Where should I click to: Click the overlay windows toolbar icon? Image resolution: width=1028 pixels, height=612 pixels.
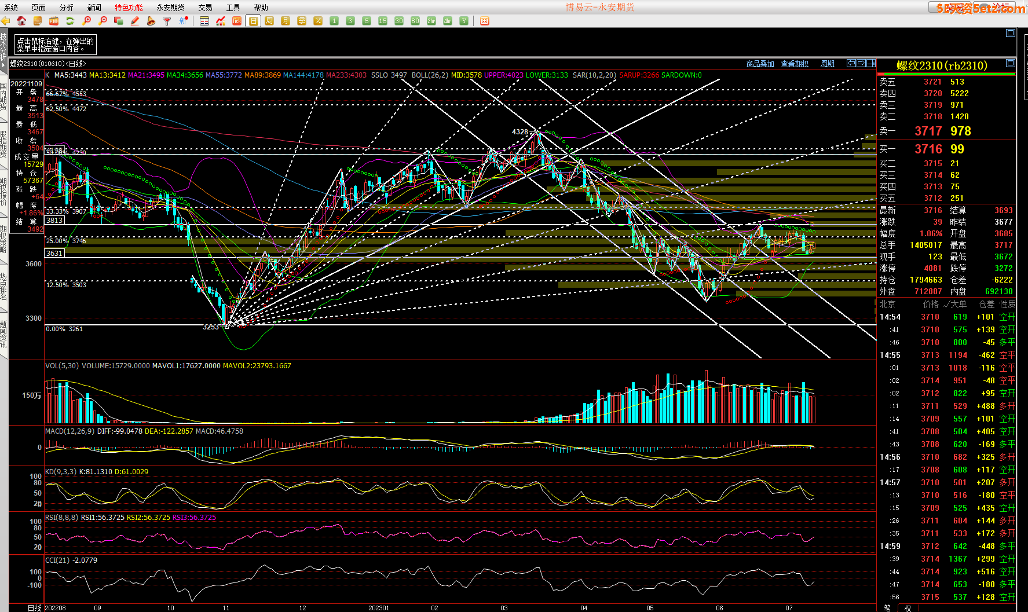[x=119, y=21]
